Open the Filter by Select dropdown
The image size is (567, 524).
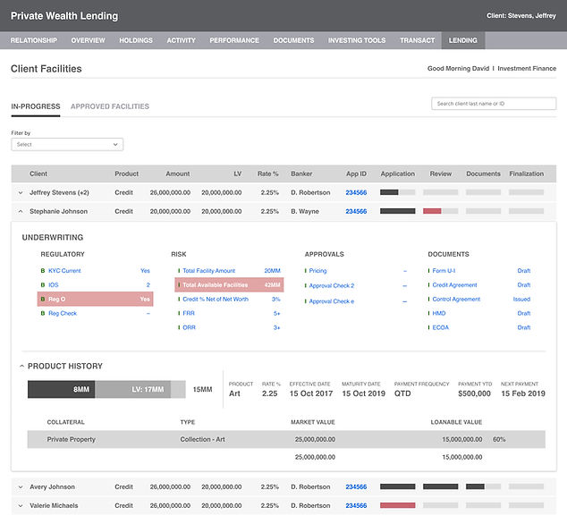point(67,145)
